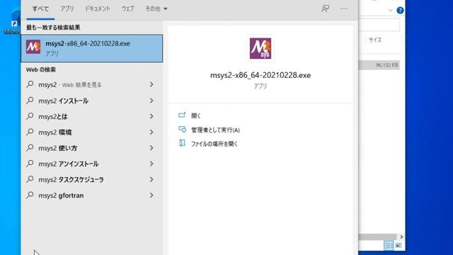This screenshot has width=453, height=255.
Task: Click search icon beside msys2 タスクスケジューラ
Action: tap(30, 179)
